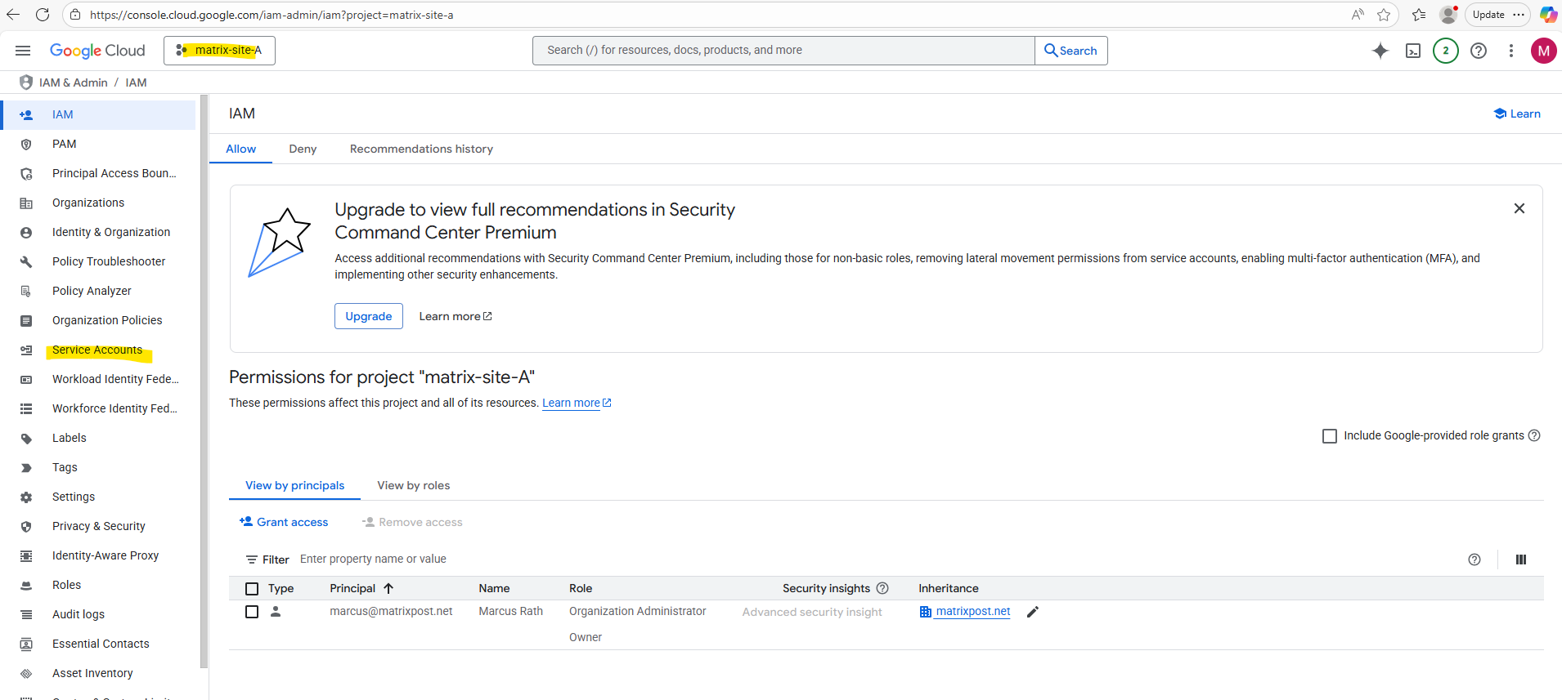Open column display options icon
This screenshot has height=700, width=1562.
[x=1521, y=560]
